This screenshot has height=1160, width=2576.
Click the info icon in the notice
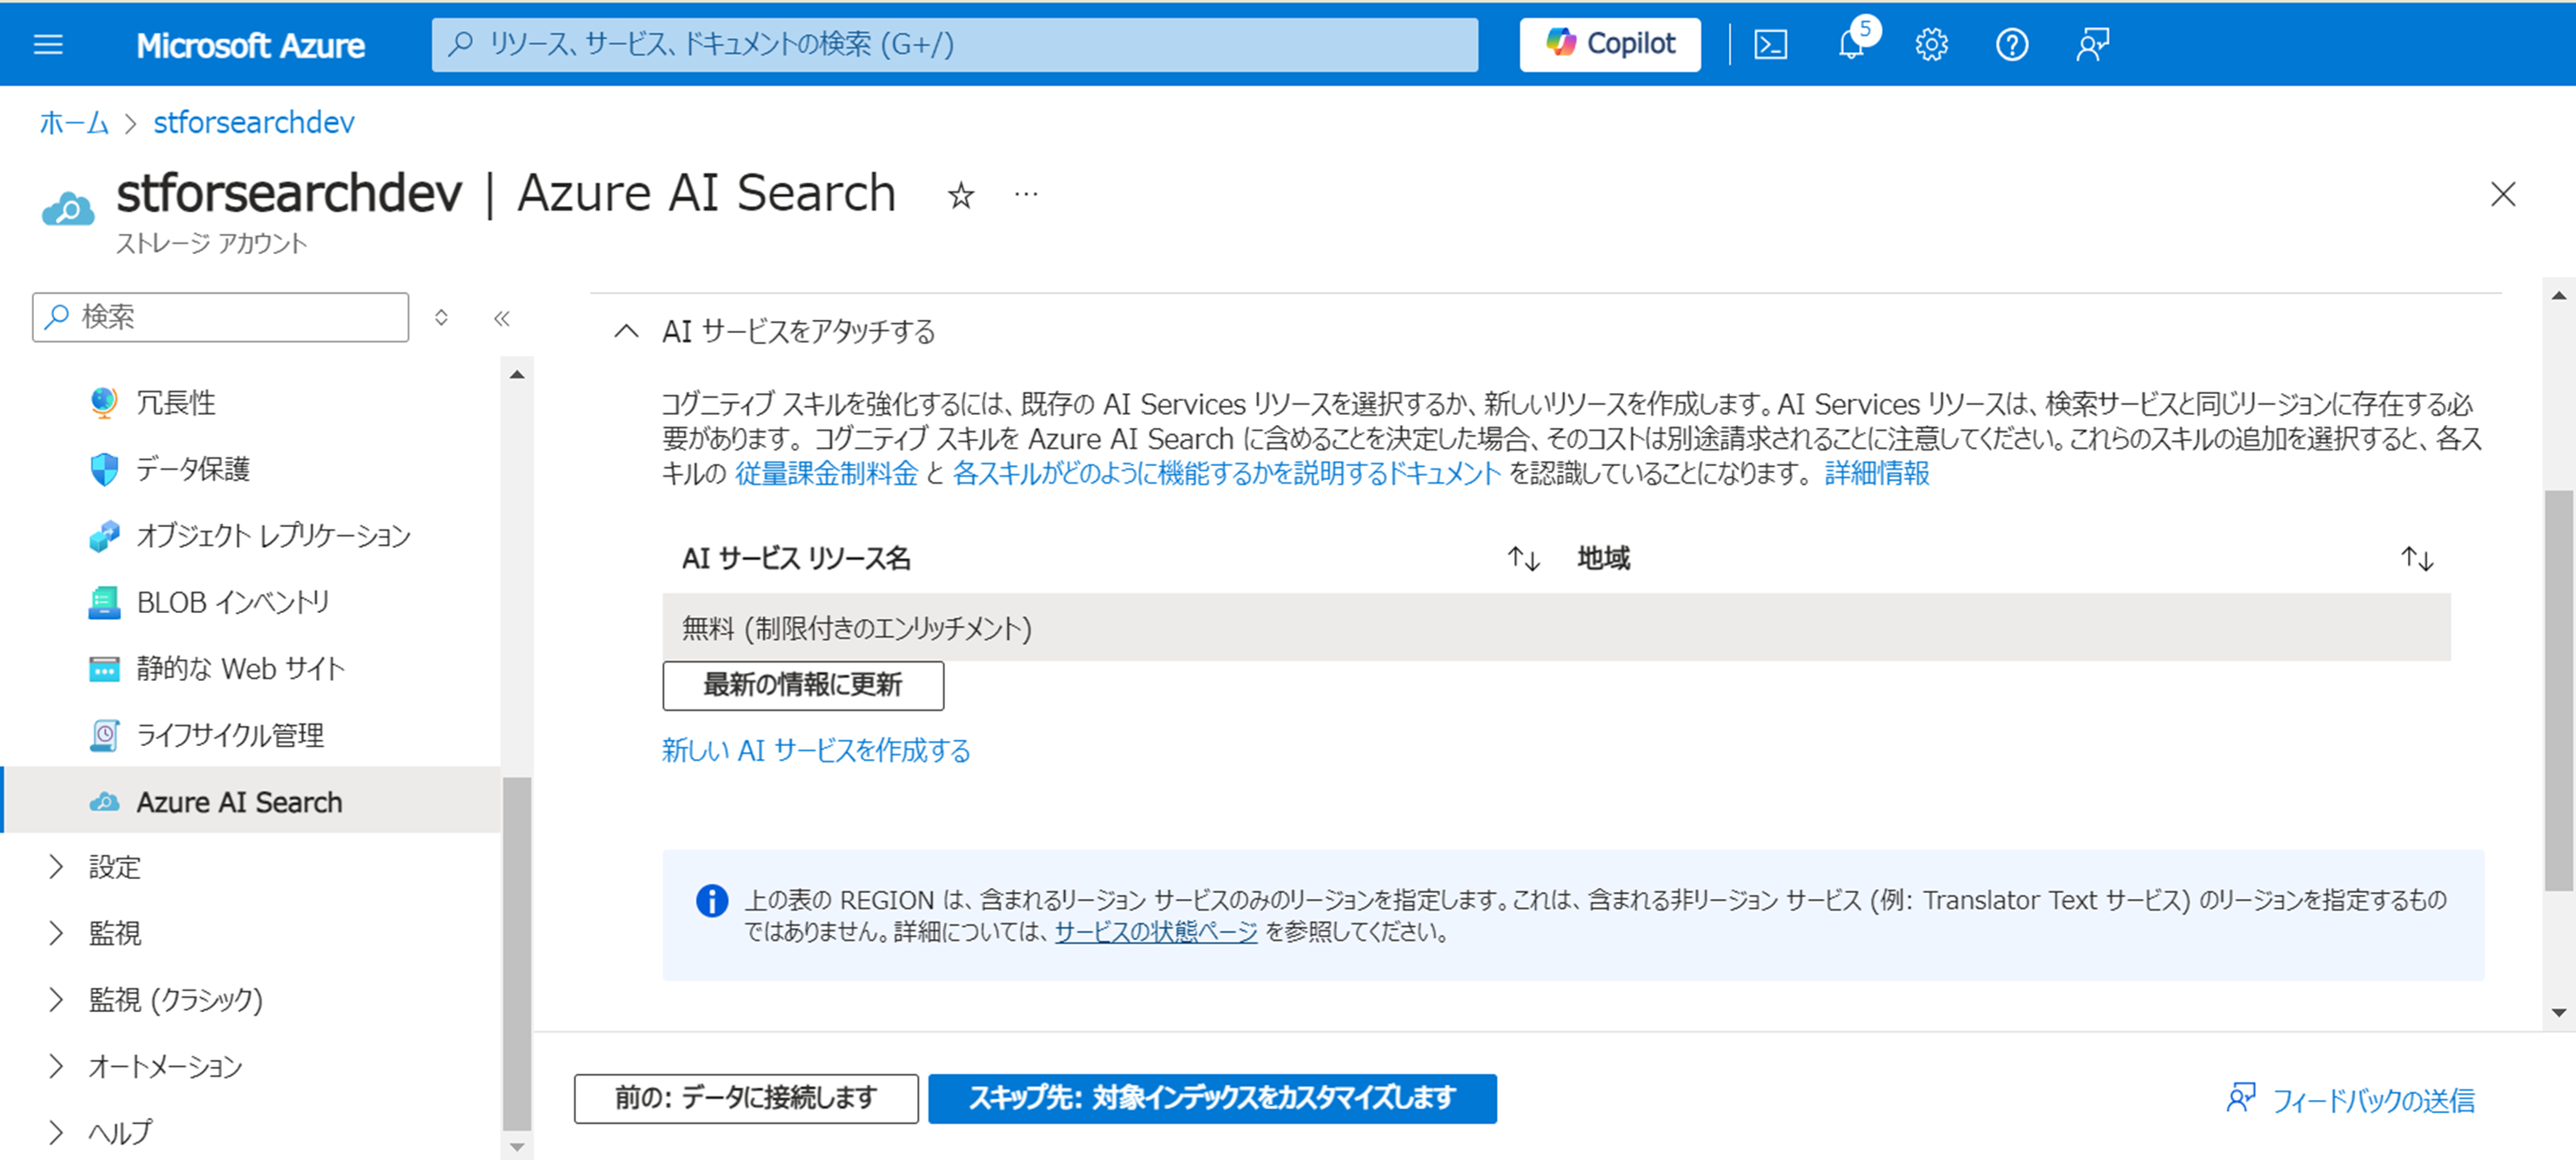[712, 900]
